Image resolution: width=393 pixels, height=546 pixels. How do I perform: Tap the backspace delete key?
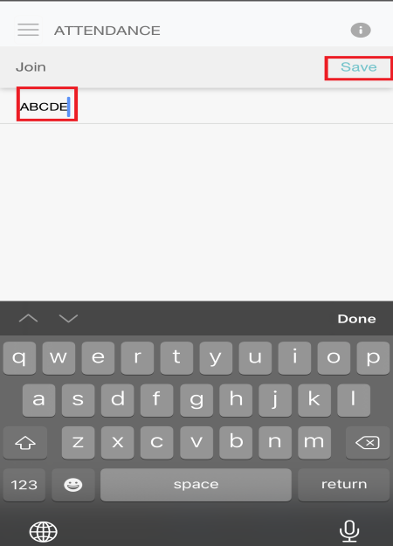pyautogui.click(x=368, y=443)
